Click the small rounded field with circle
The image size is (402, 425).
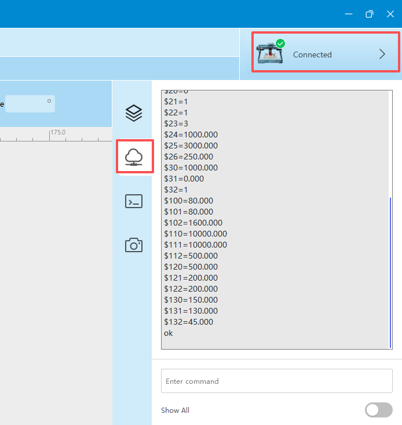[30, 104]
